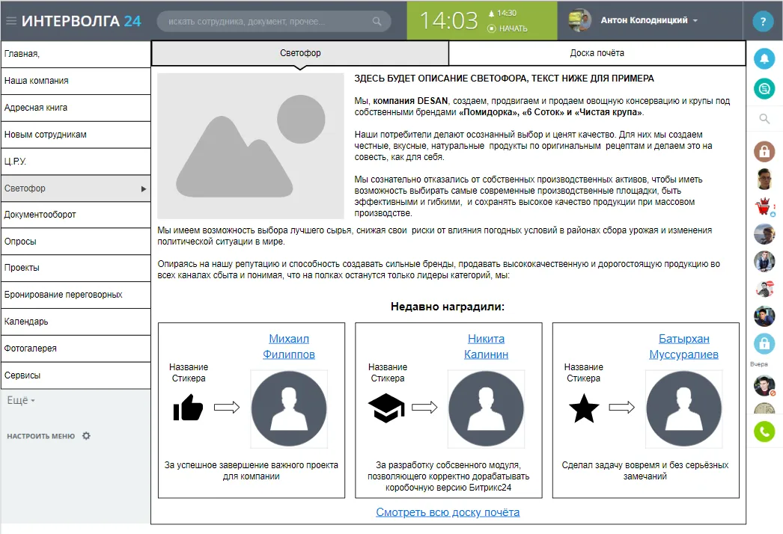Switch to the Доска почёта tab
783x534 pixels.
597,53
